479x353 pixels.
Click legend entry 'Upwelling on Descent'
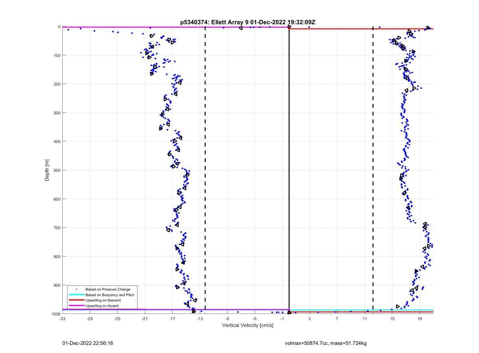(x=103, y=300)
